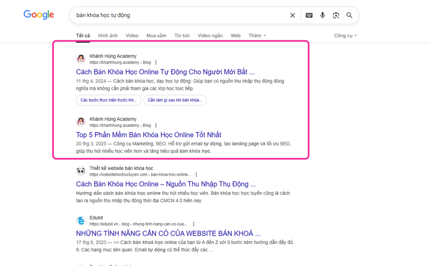
Task: Select the Tất cả tab
Action: point(83,36)
